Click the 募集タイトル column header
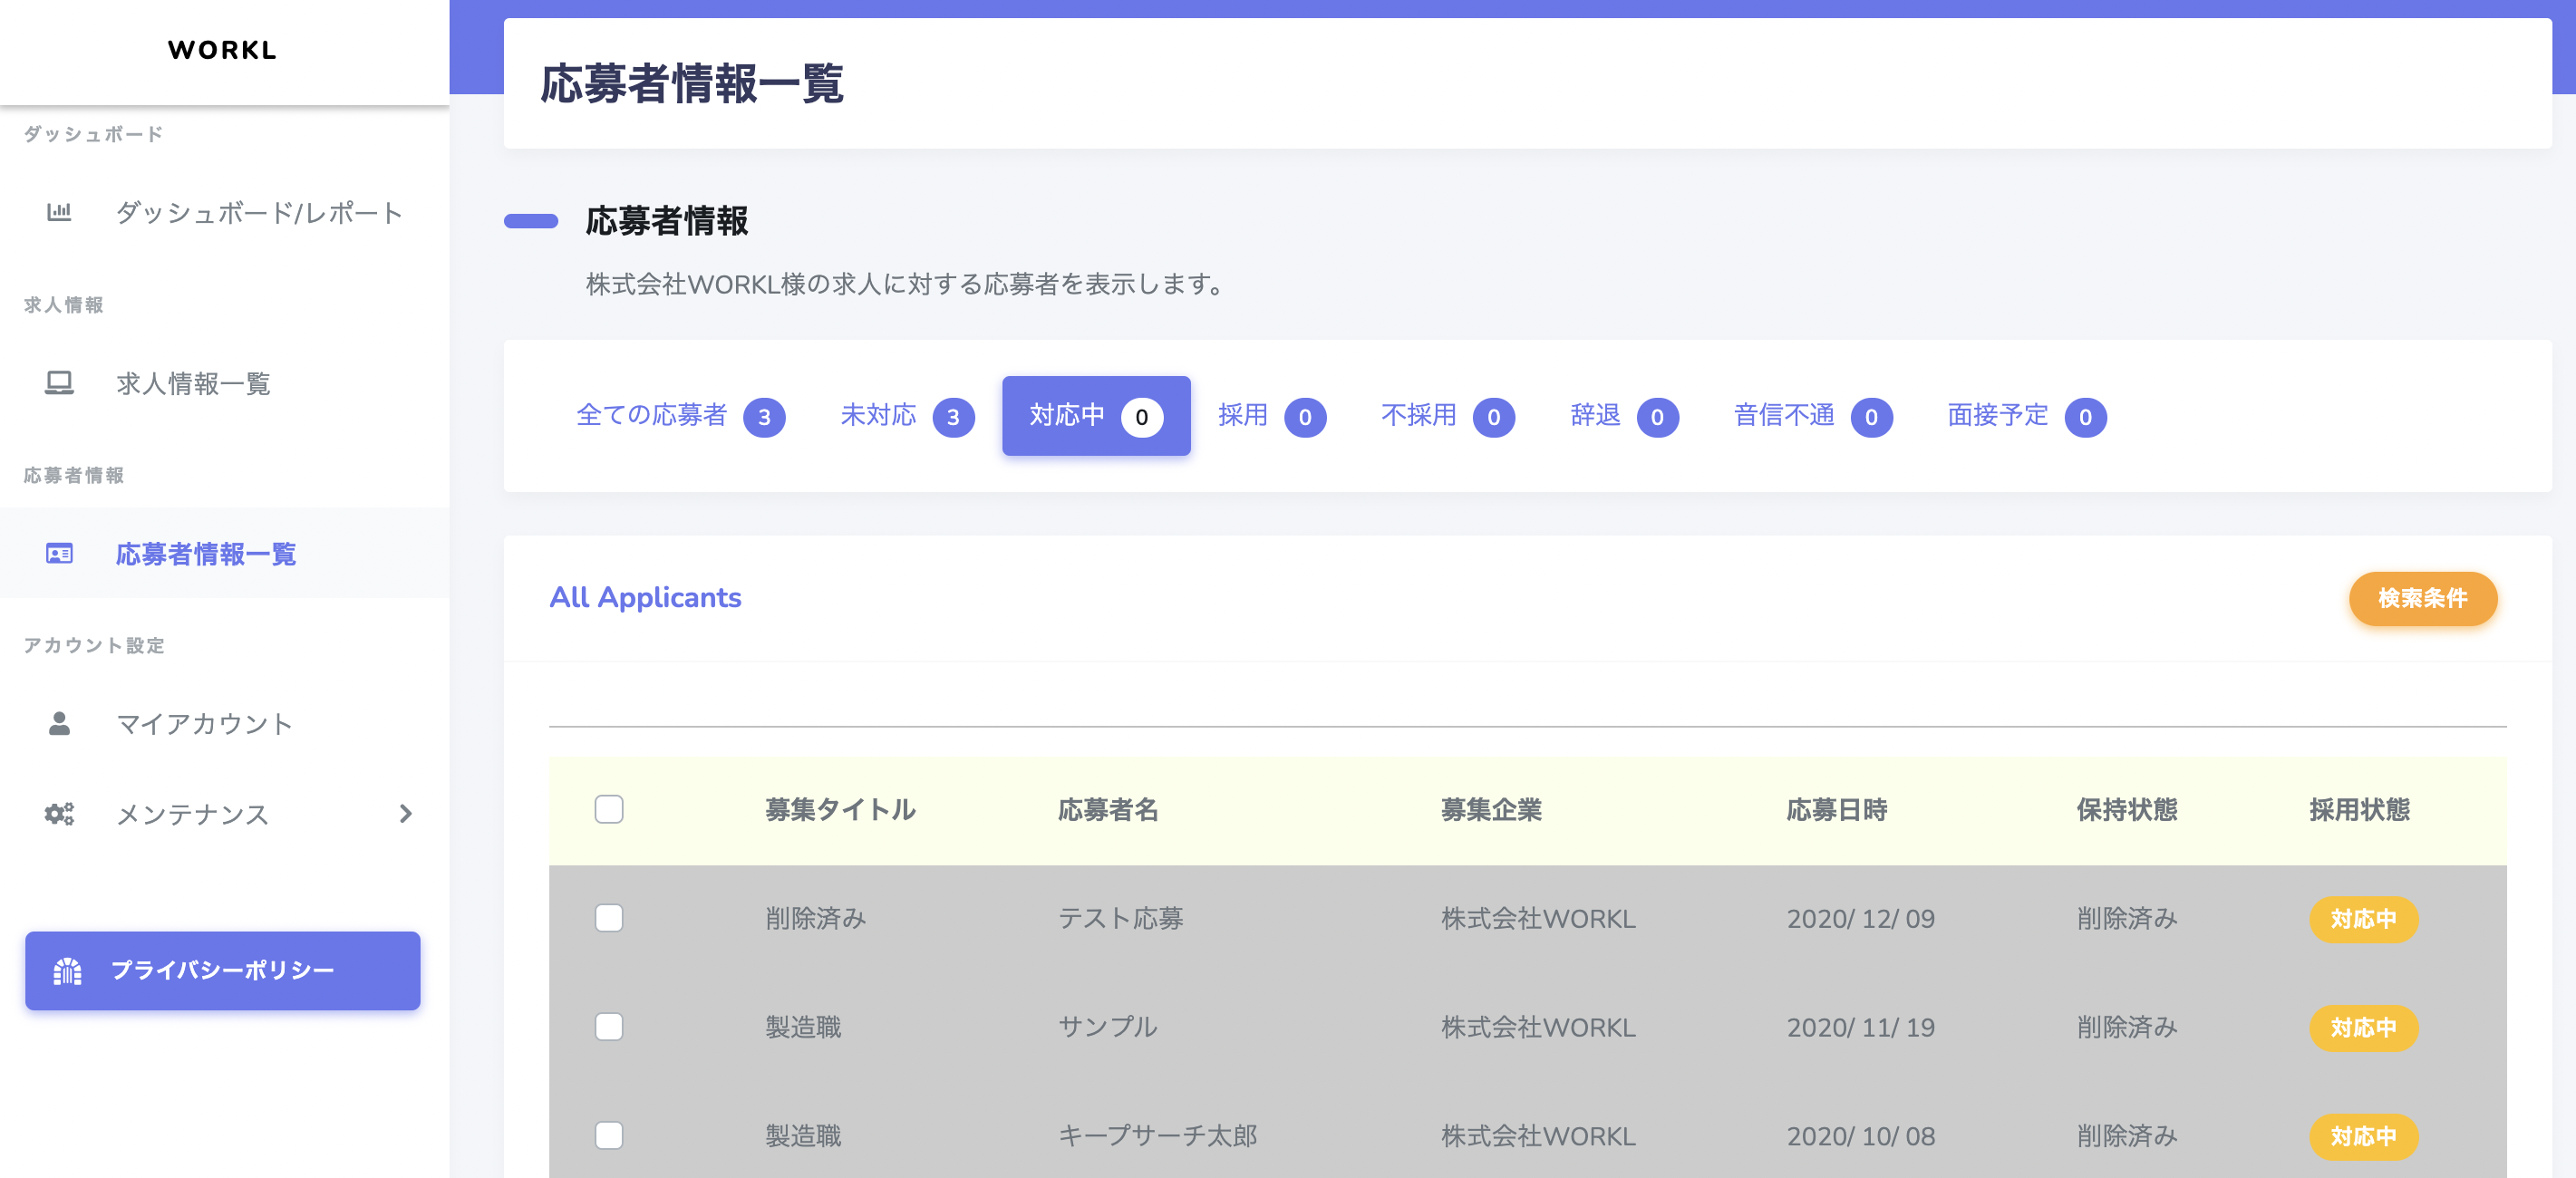Image resolution: width=2576 pixels, height=1178 pixels. pyautogui.click(x=840, y=810)
